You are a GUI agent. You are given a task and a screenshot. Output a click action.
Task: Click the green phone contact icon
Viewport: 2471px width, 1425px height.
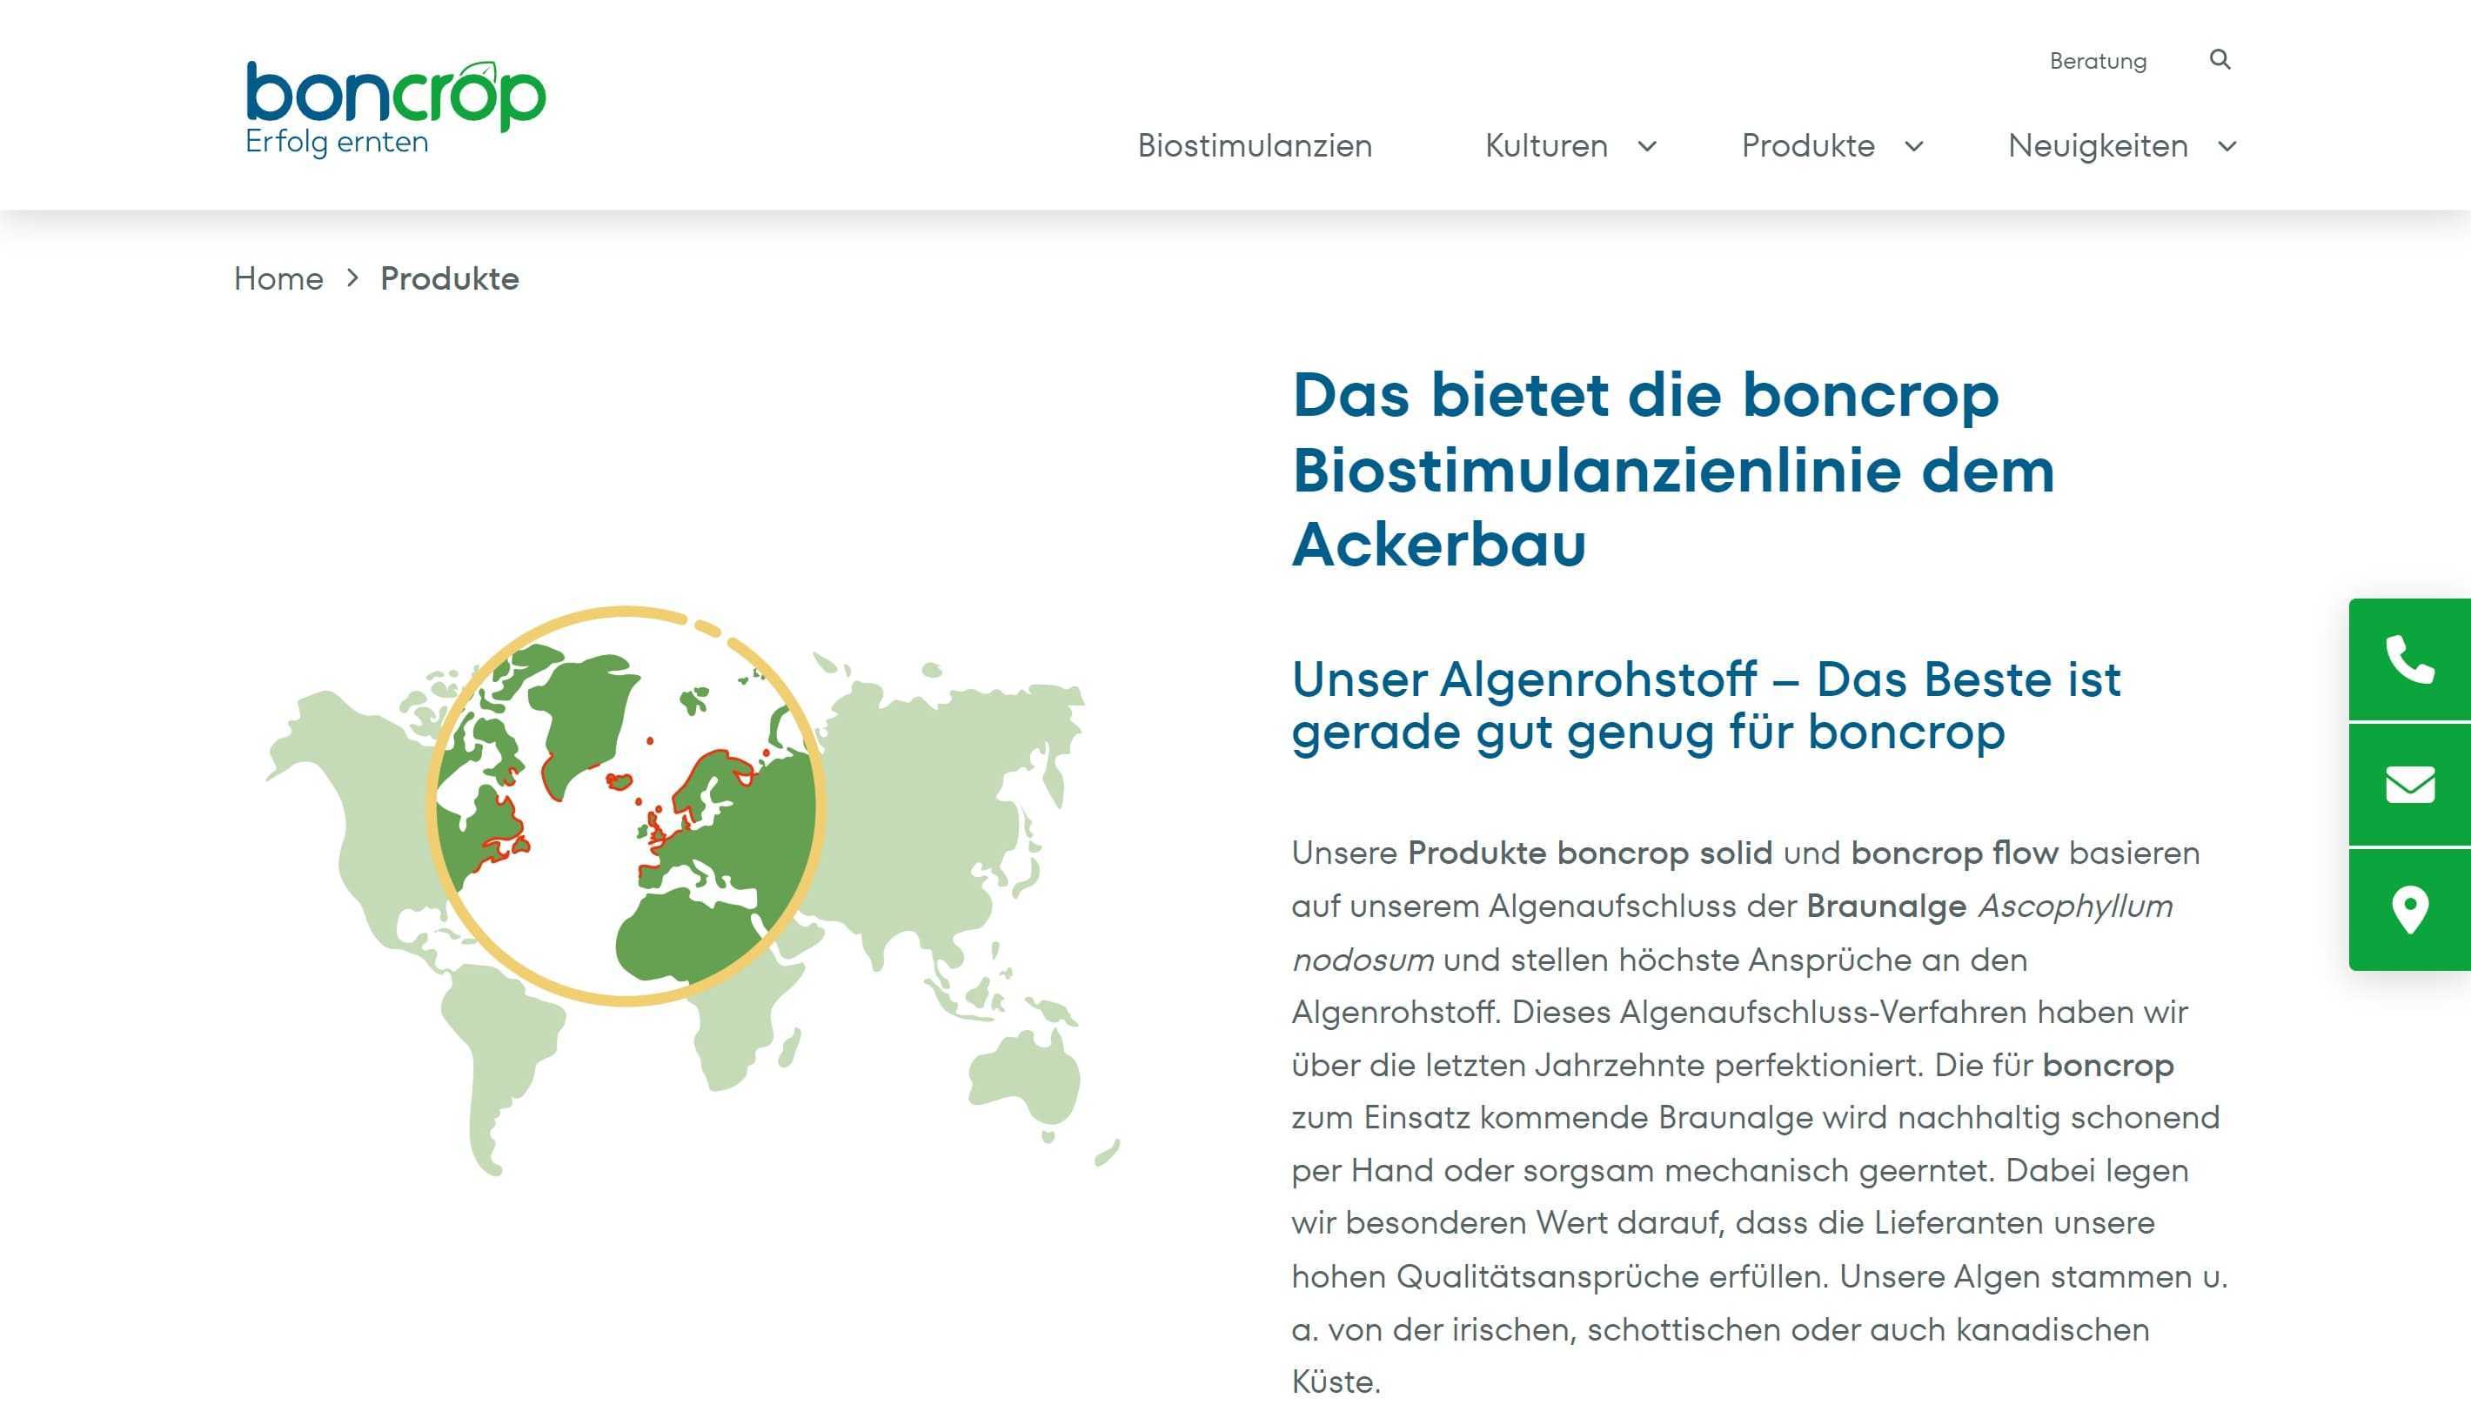[2409, 659]
